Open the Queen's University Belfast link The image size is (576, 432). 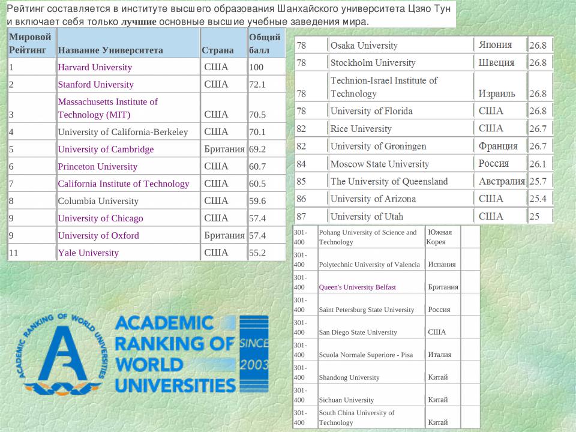click(x=358, y=287)
